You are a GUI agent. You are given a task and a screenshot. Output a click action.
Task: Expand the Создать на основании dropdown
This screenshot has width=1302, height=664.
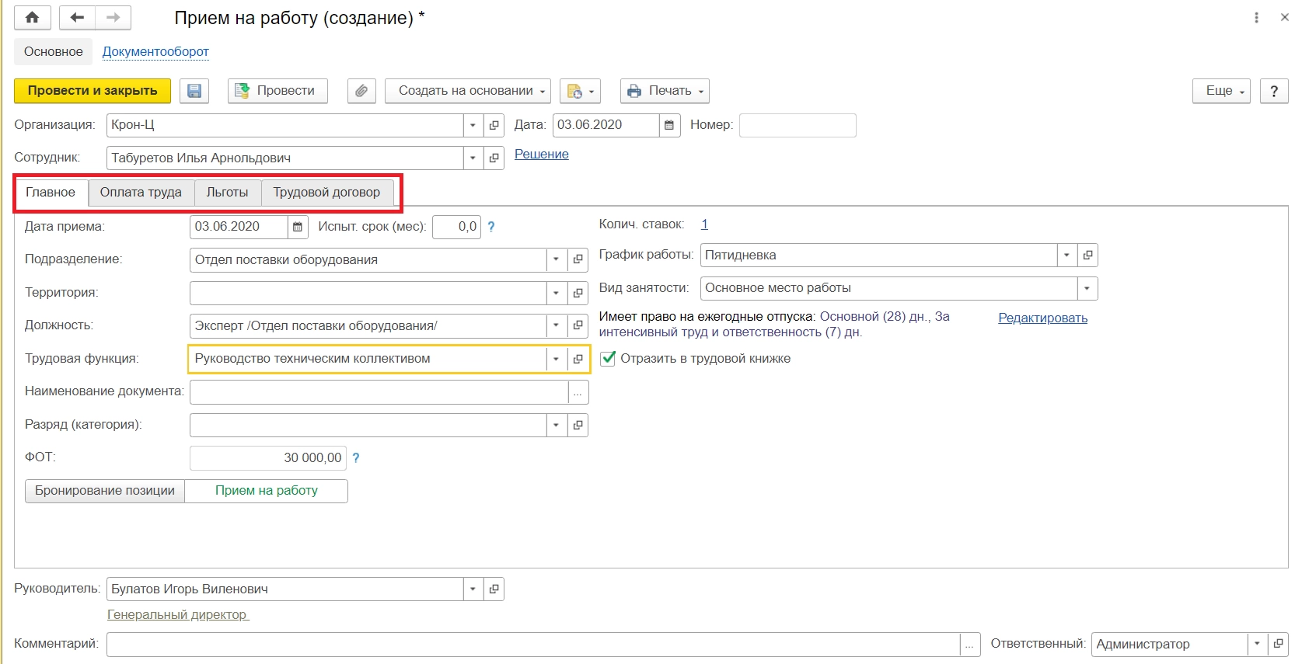468,91
